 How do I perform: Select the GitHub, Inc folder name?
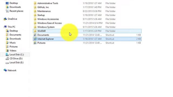coord(43,7)
